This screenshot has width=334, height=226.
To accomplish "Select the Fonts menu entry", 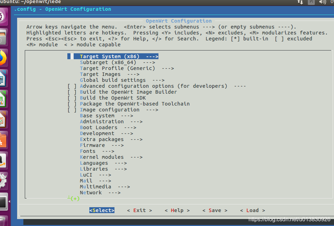I will 97,151.
